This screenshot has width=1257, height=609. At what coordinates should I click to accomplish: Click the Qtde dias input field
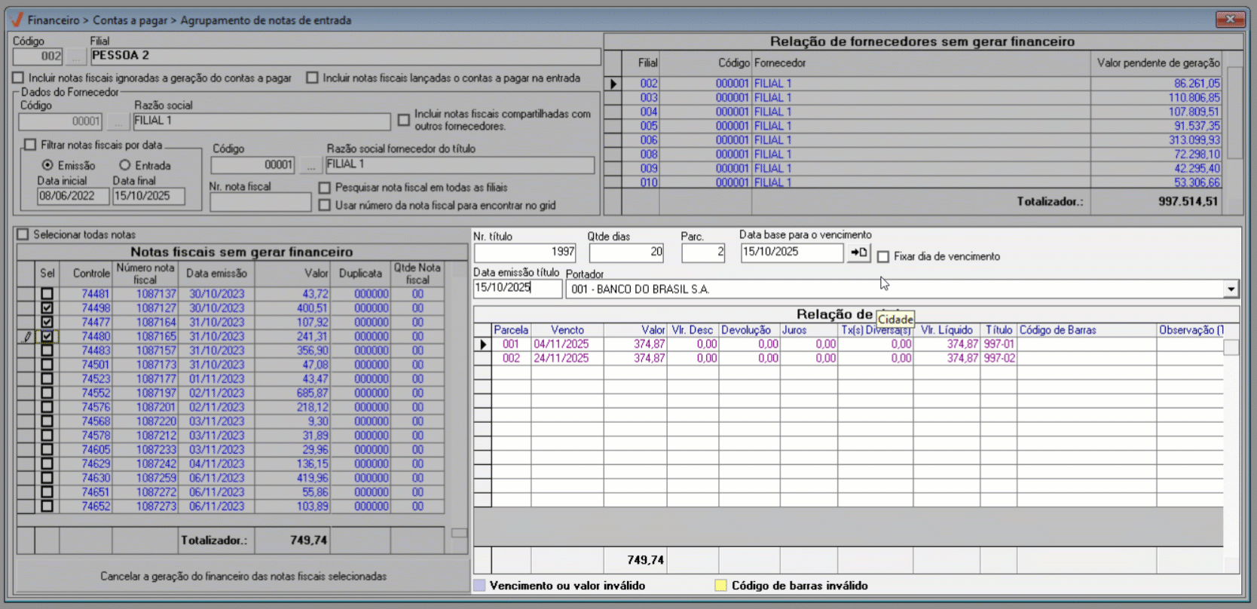point(626,252)
